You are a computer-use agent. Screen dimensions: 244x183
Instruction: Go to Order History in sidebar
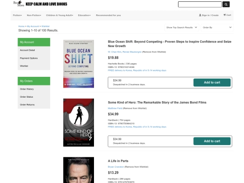click(27, 89)
